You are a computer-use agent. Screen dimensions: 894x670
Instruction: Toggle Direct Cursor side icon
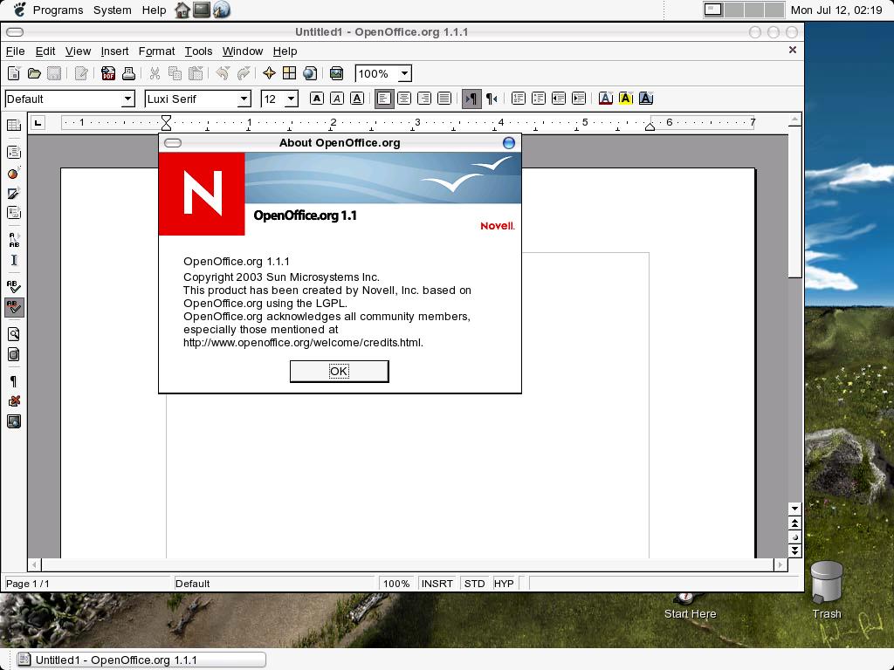tap(14, 260)
